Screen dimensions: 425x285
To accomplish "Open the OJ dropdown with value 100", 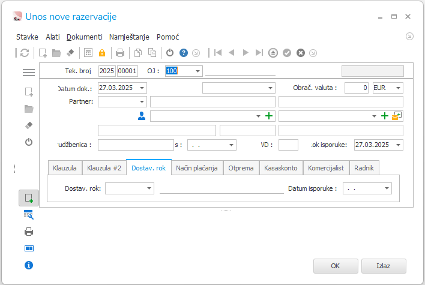I will pyautogui.click(x=197, y=71).
